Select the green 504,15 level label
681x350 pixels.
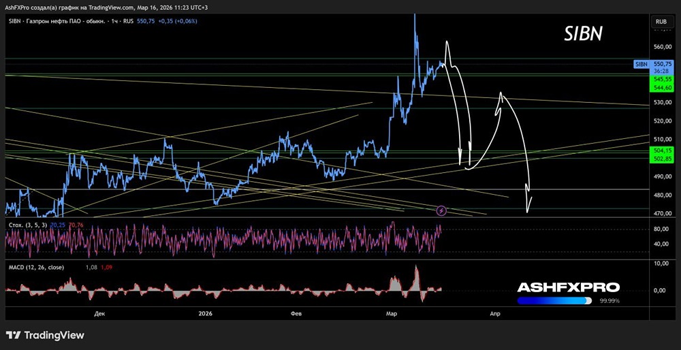663,150
